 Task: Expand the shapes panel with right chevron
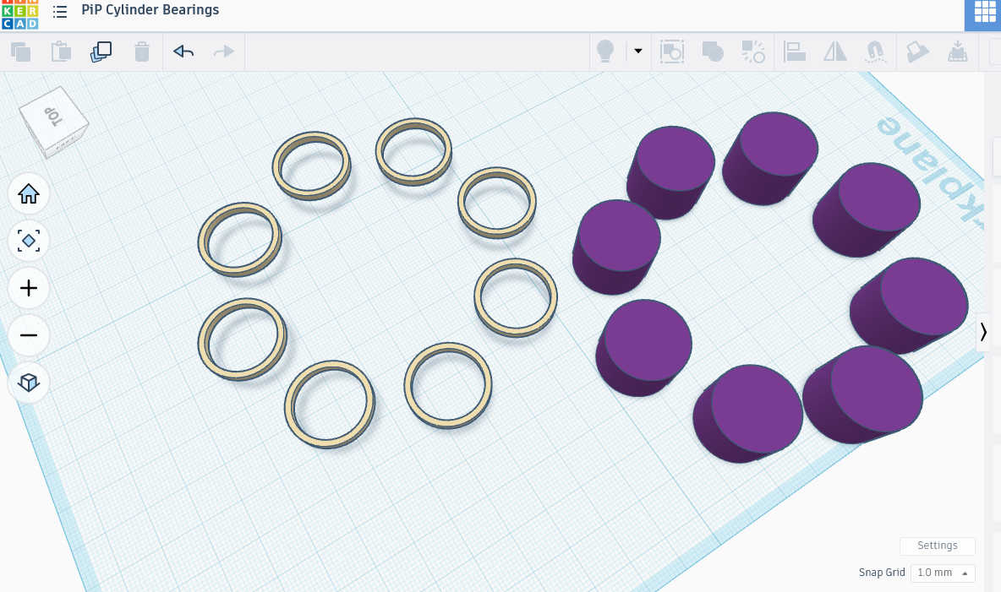[984, 332]
